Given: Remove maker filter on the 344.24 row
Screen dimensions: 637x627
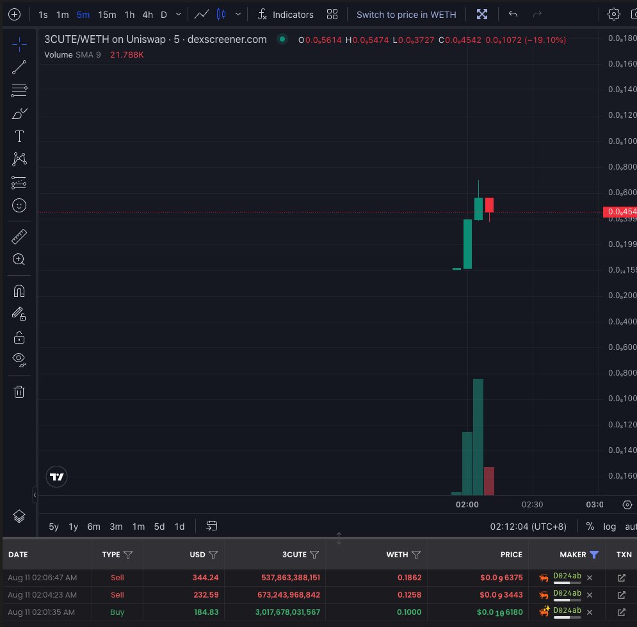Looking at the screenshot, I should 590,578.
